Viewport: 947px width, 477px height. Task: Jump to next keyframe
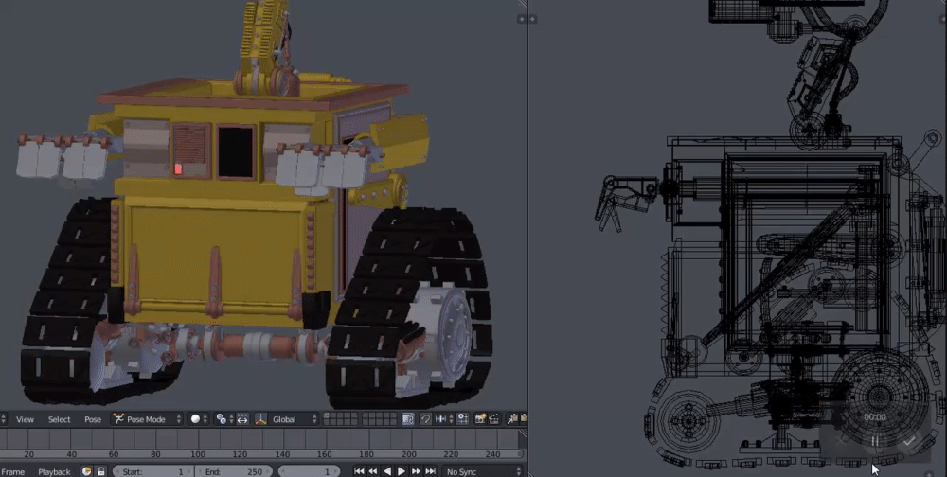click(x=416, y=471)
